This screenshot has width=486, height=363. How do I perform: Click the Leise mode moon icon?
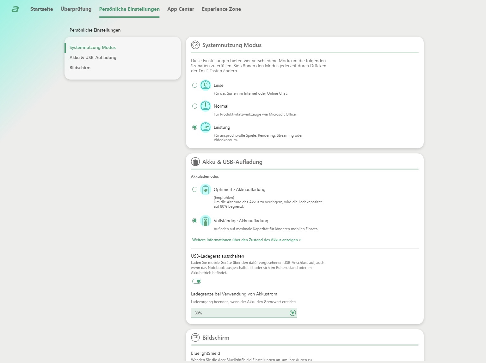pyautogui.click(x=206, y=85)
